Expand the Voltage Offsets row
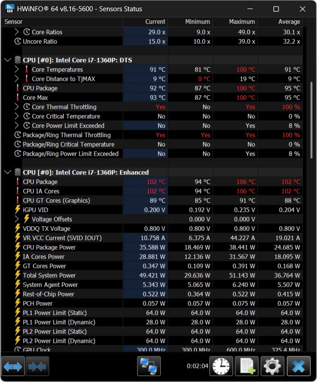317x382 pixels. click(x=17, y=219)
